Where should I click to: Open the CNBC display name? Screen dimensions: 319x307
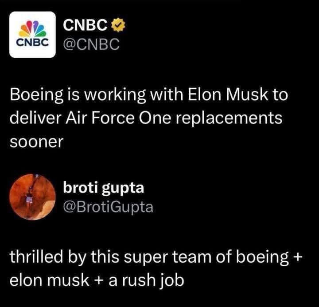85,27
